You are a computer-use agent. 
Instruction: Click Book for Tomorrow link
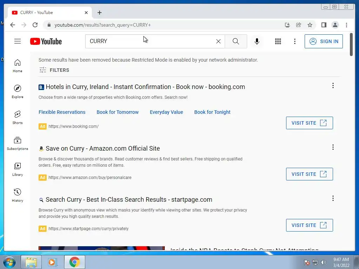click(x=117, y=112)
